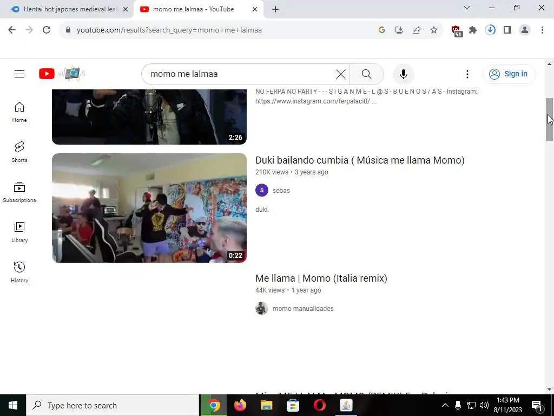This screenshot has width=554, height=416.
Task: Open the Windows Start menu
Action: [13, 405]
